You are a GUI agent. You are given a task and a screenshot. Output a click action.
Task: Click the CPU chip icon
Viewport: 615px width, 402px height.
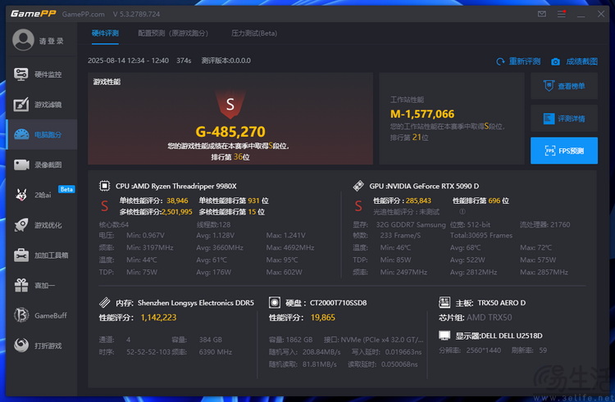104,186
